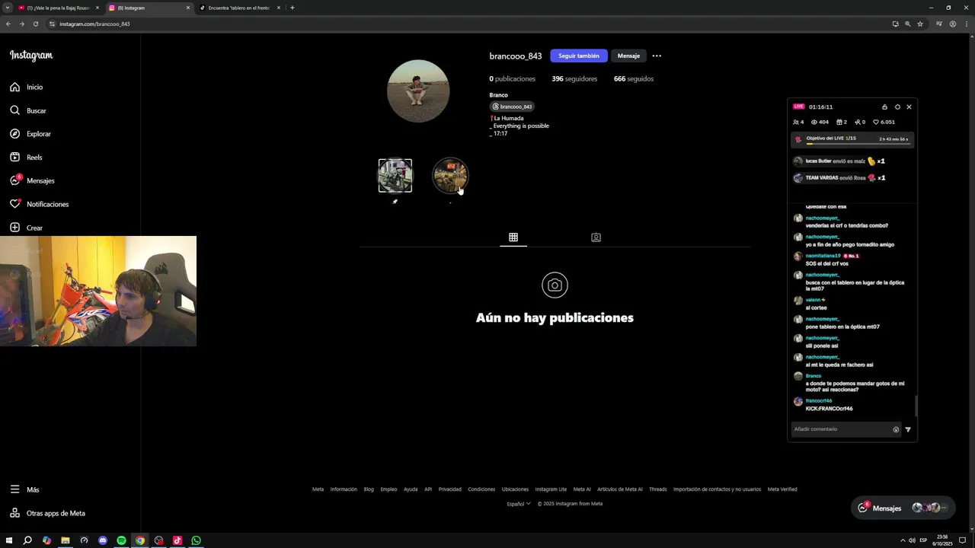Open the Meta Verified footer link

[782, 489]
